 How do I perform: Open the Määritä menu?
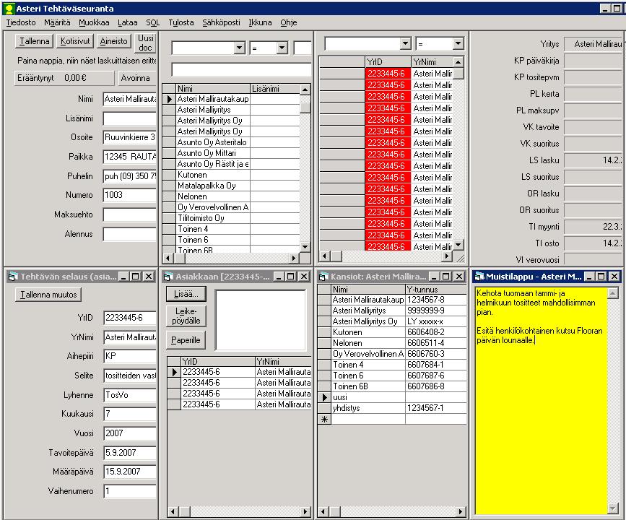[x=57, y=22]
